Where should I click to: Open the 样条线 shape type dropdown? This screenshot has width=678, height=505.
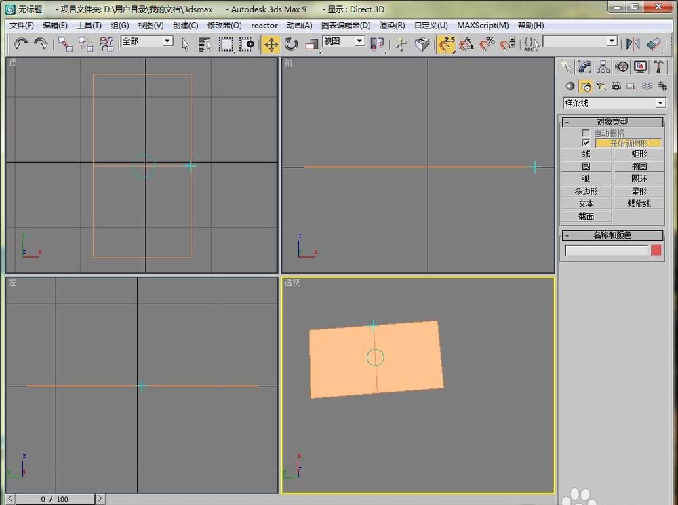[614, 103]
